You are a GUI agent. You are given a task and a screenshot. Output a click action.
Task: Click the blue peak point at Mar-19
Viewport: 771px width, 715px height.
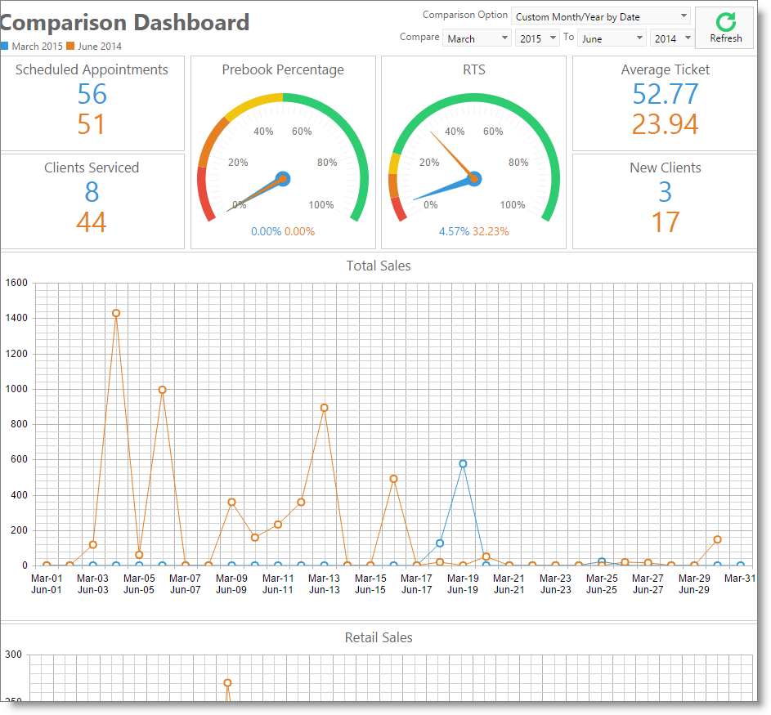coord(463,463)
